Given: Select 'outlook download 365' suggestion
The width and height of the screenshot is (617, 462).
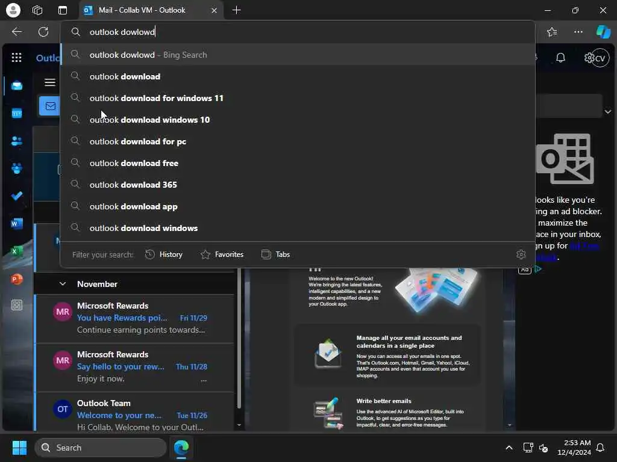Looking at the screenshot, I should (298, 184).
